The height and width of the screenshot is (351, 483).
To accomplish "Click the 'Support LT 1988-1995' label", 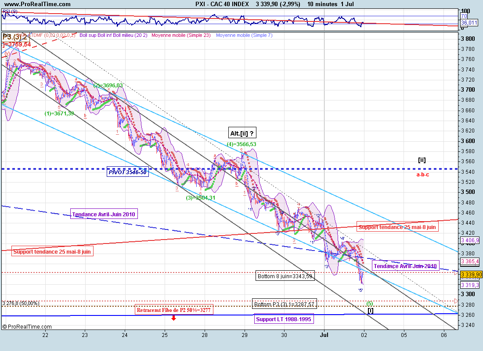I will coord(284,319).
